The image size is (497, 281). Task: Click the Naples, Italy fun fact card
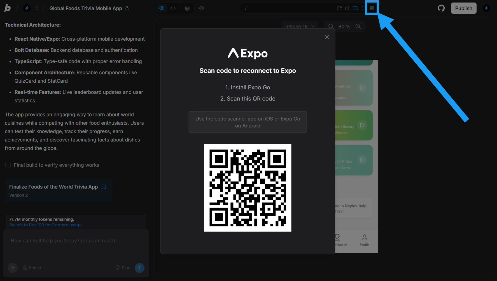point(354,208)
